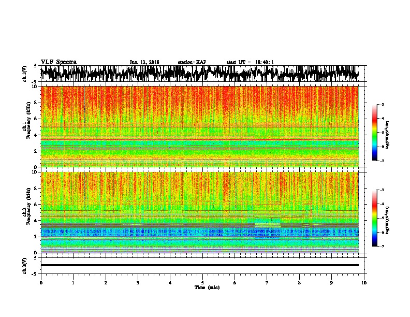
Task: Click the '10' tick on the time axis
Action: click(364, 283)
